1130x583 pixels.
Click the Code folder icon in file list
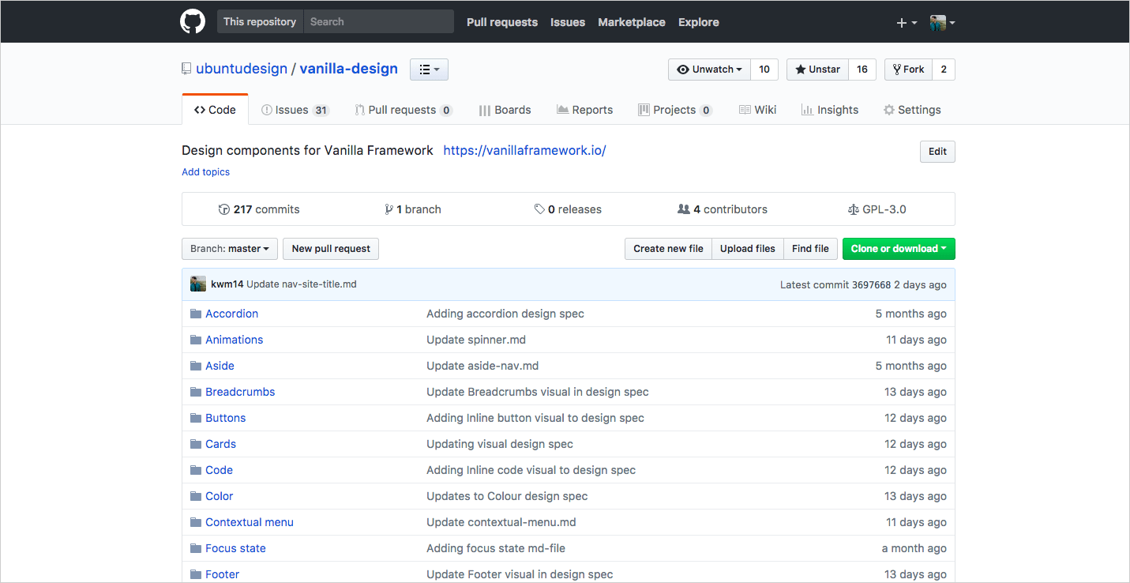196,470
